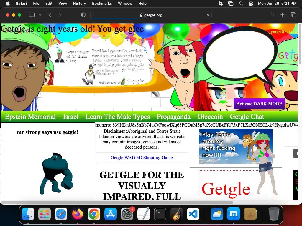Open the Bookmarks menu
Screen dimensions: 302x226
click(x=102, y=4)
